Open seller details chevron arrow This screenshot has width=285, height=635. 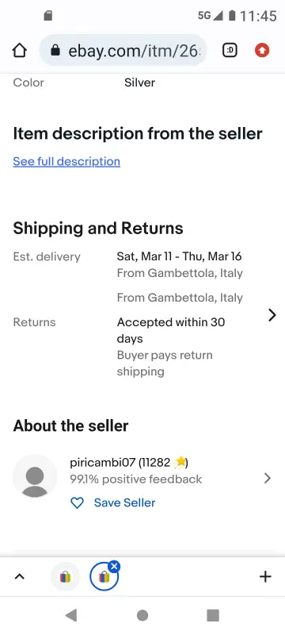pos(268,479)
